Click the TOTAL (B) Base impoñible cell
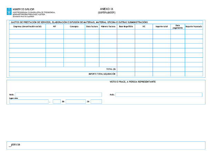 click(x=126, y=69)
